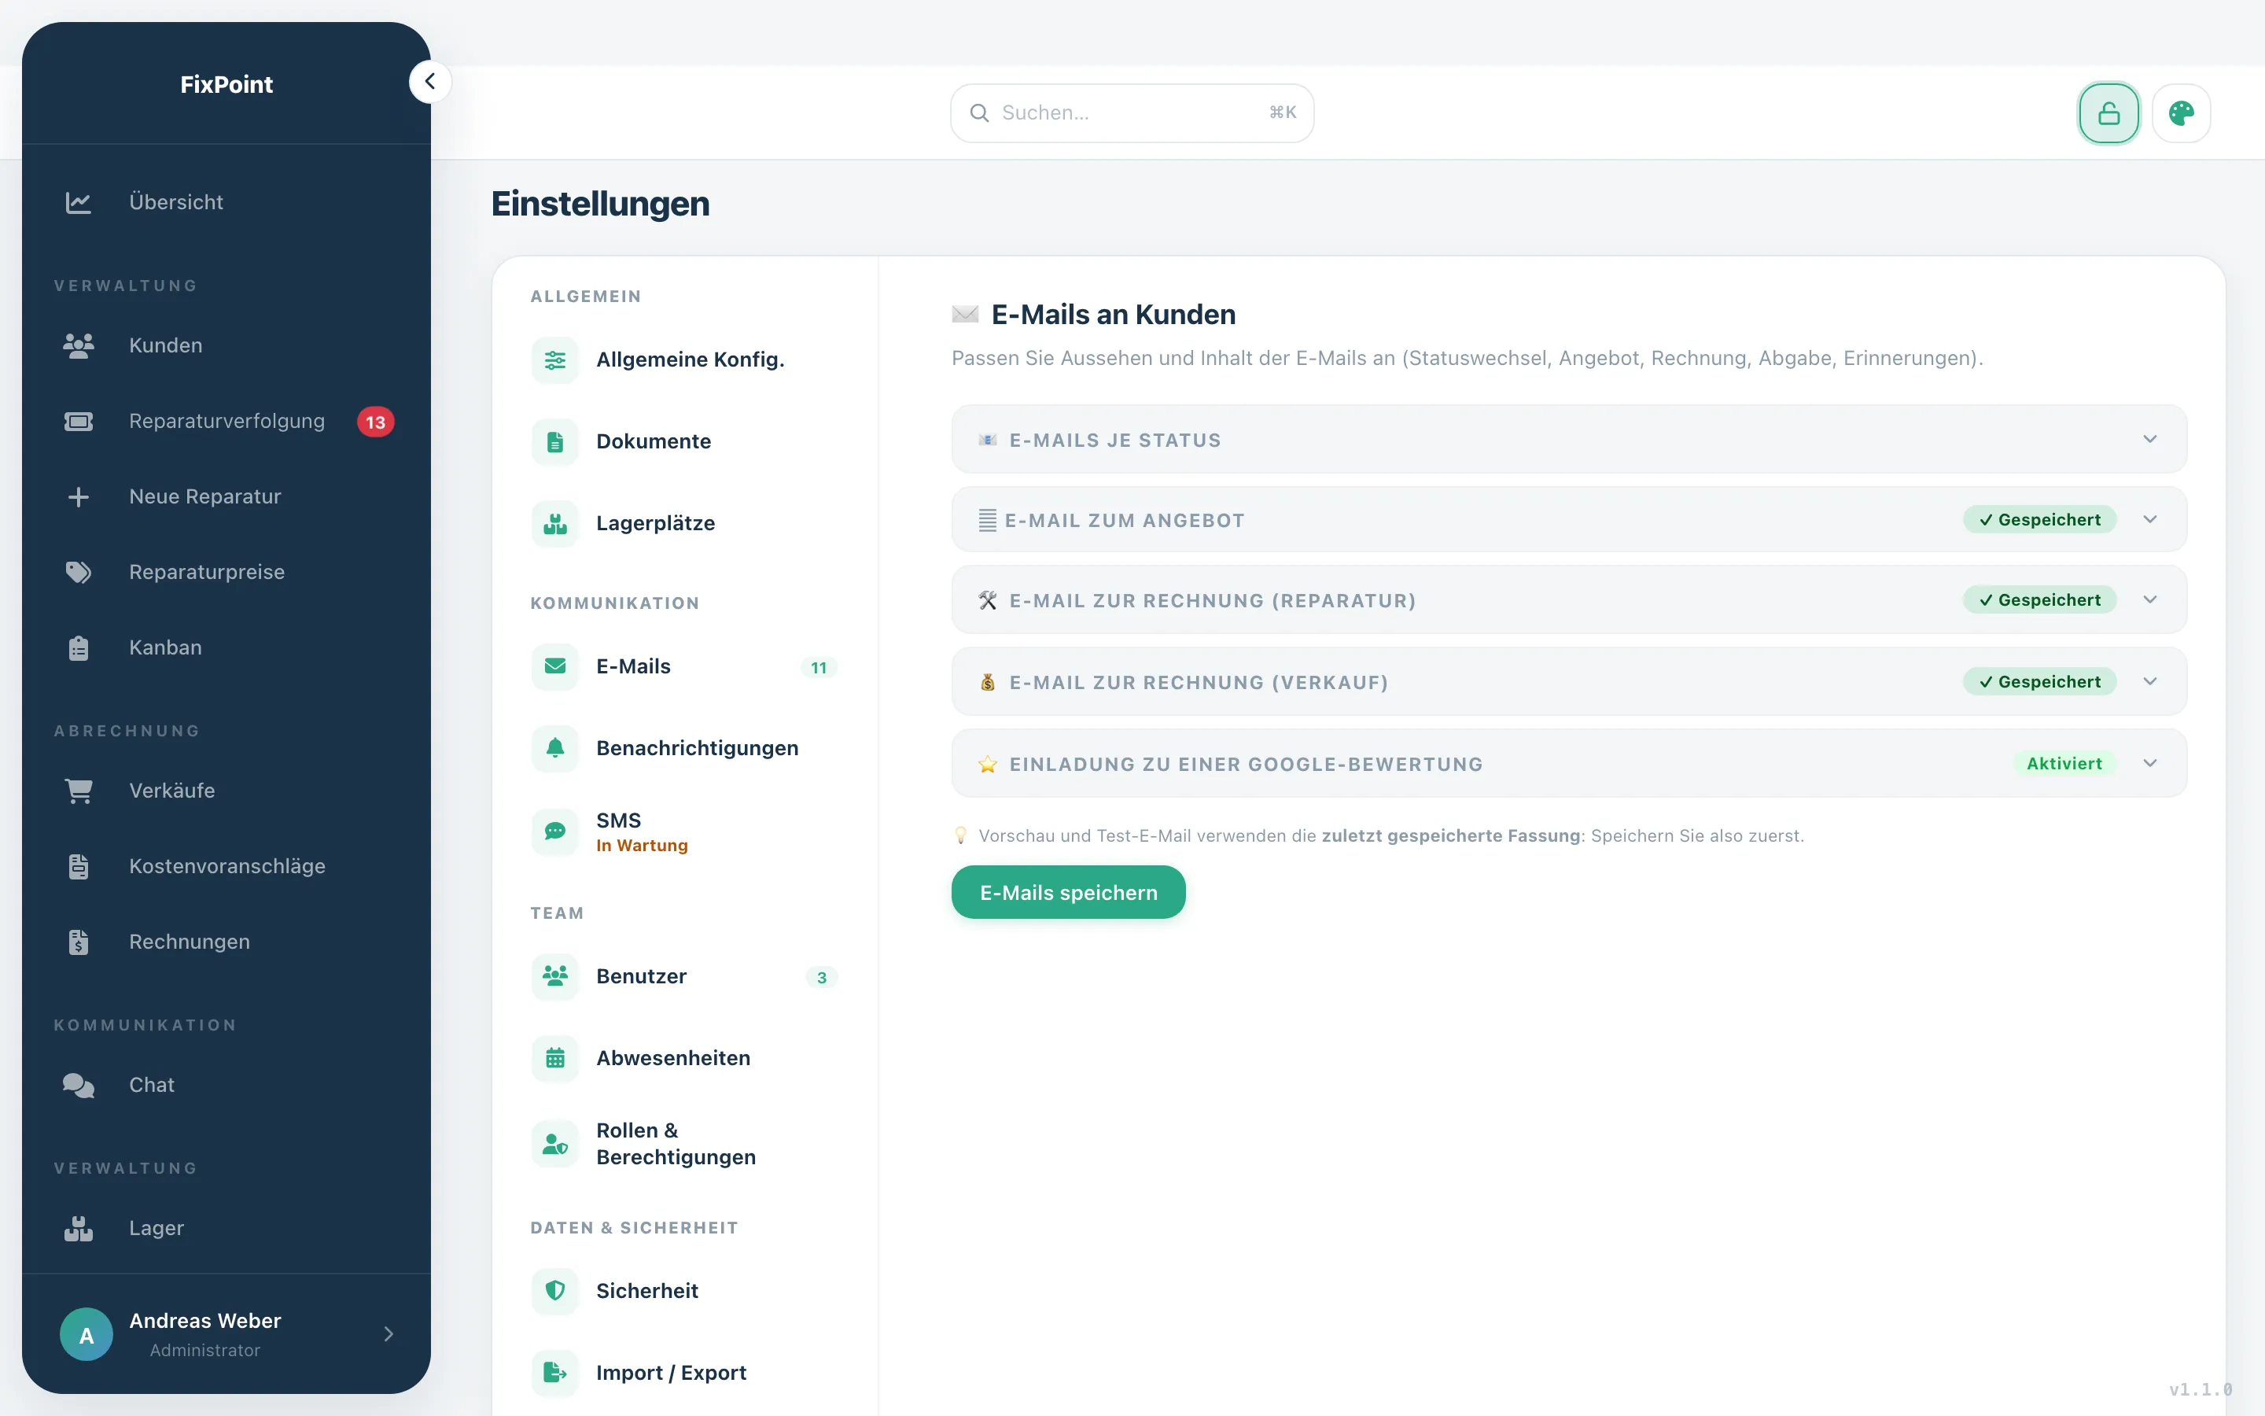The height and width of the screenshot is (1416, 2265).
Task: Open the theme palette icon
Action: pyautogui.click(x=2181, y=113)
